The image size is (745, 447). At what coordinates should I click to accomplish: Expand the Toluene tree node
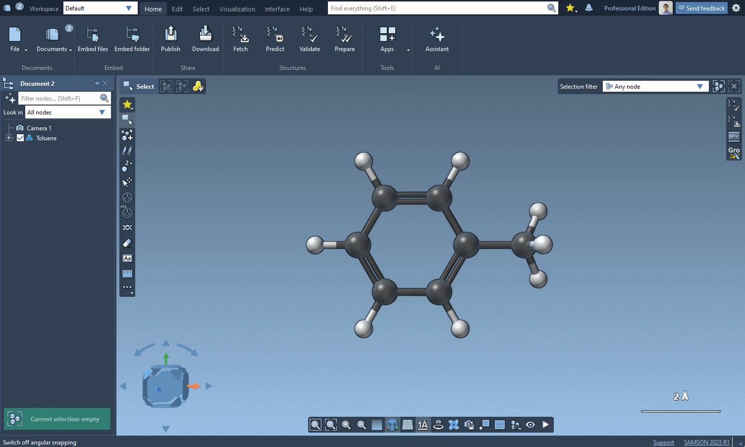[9, 138]
